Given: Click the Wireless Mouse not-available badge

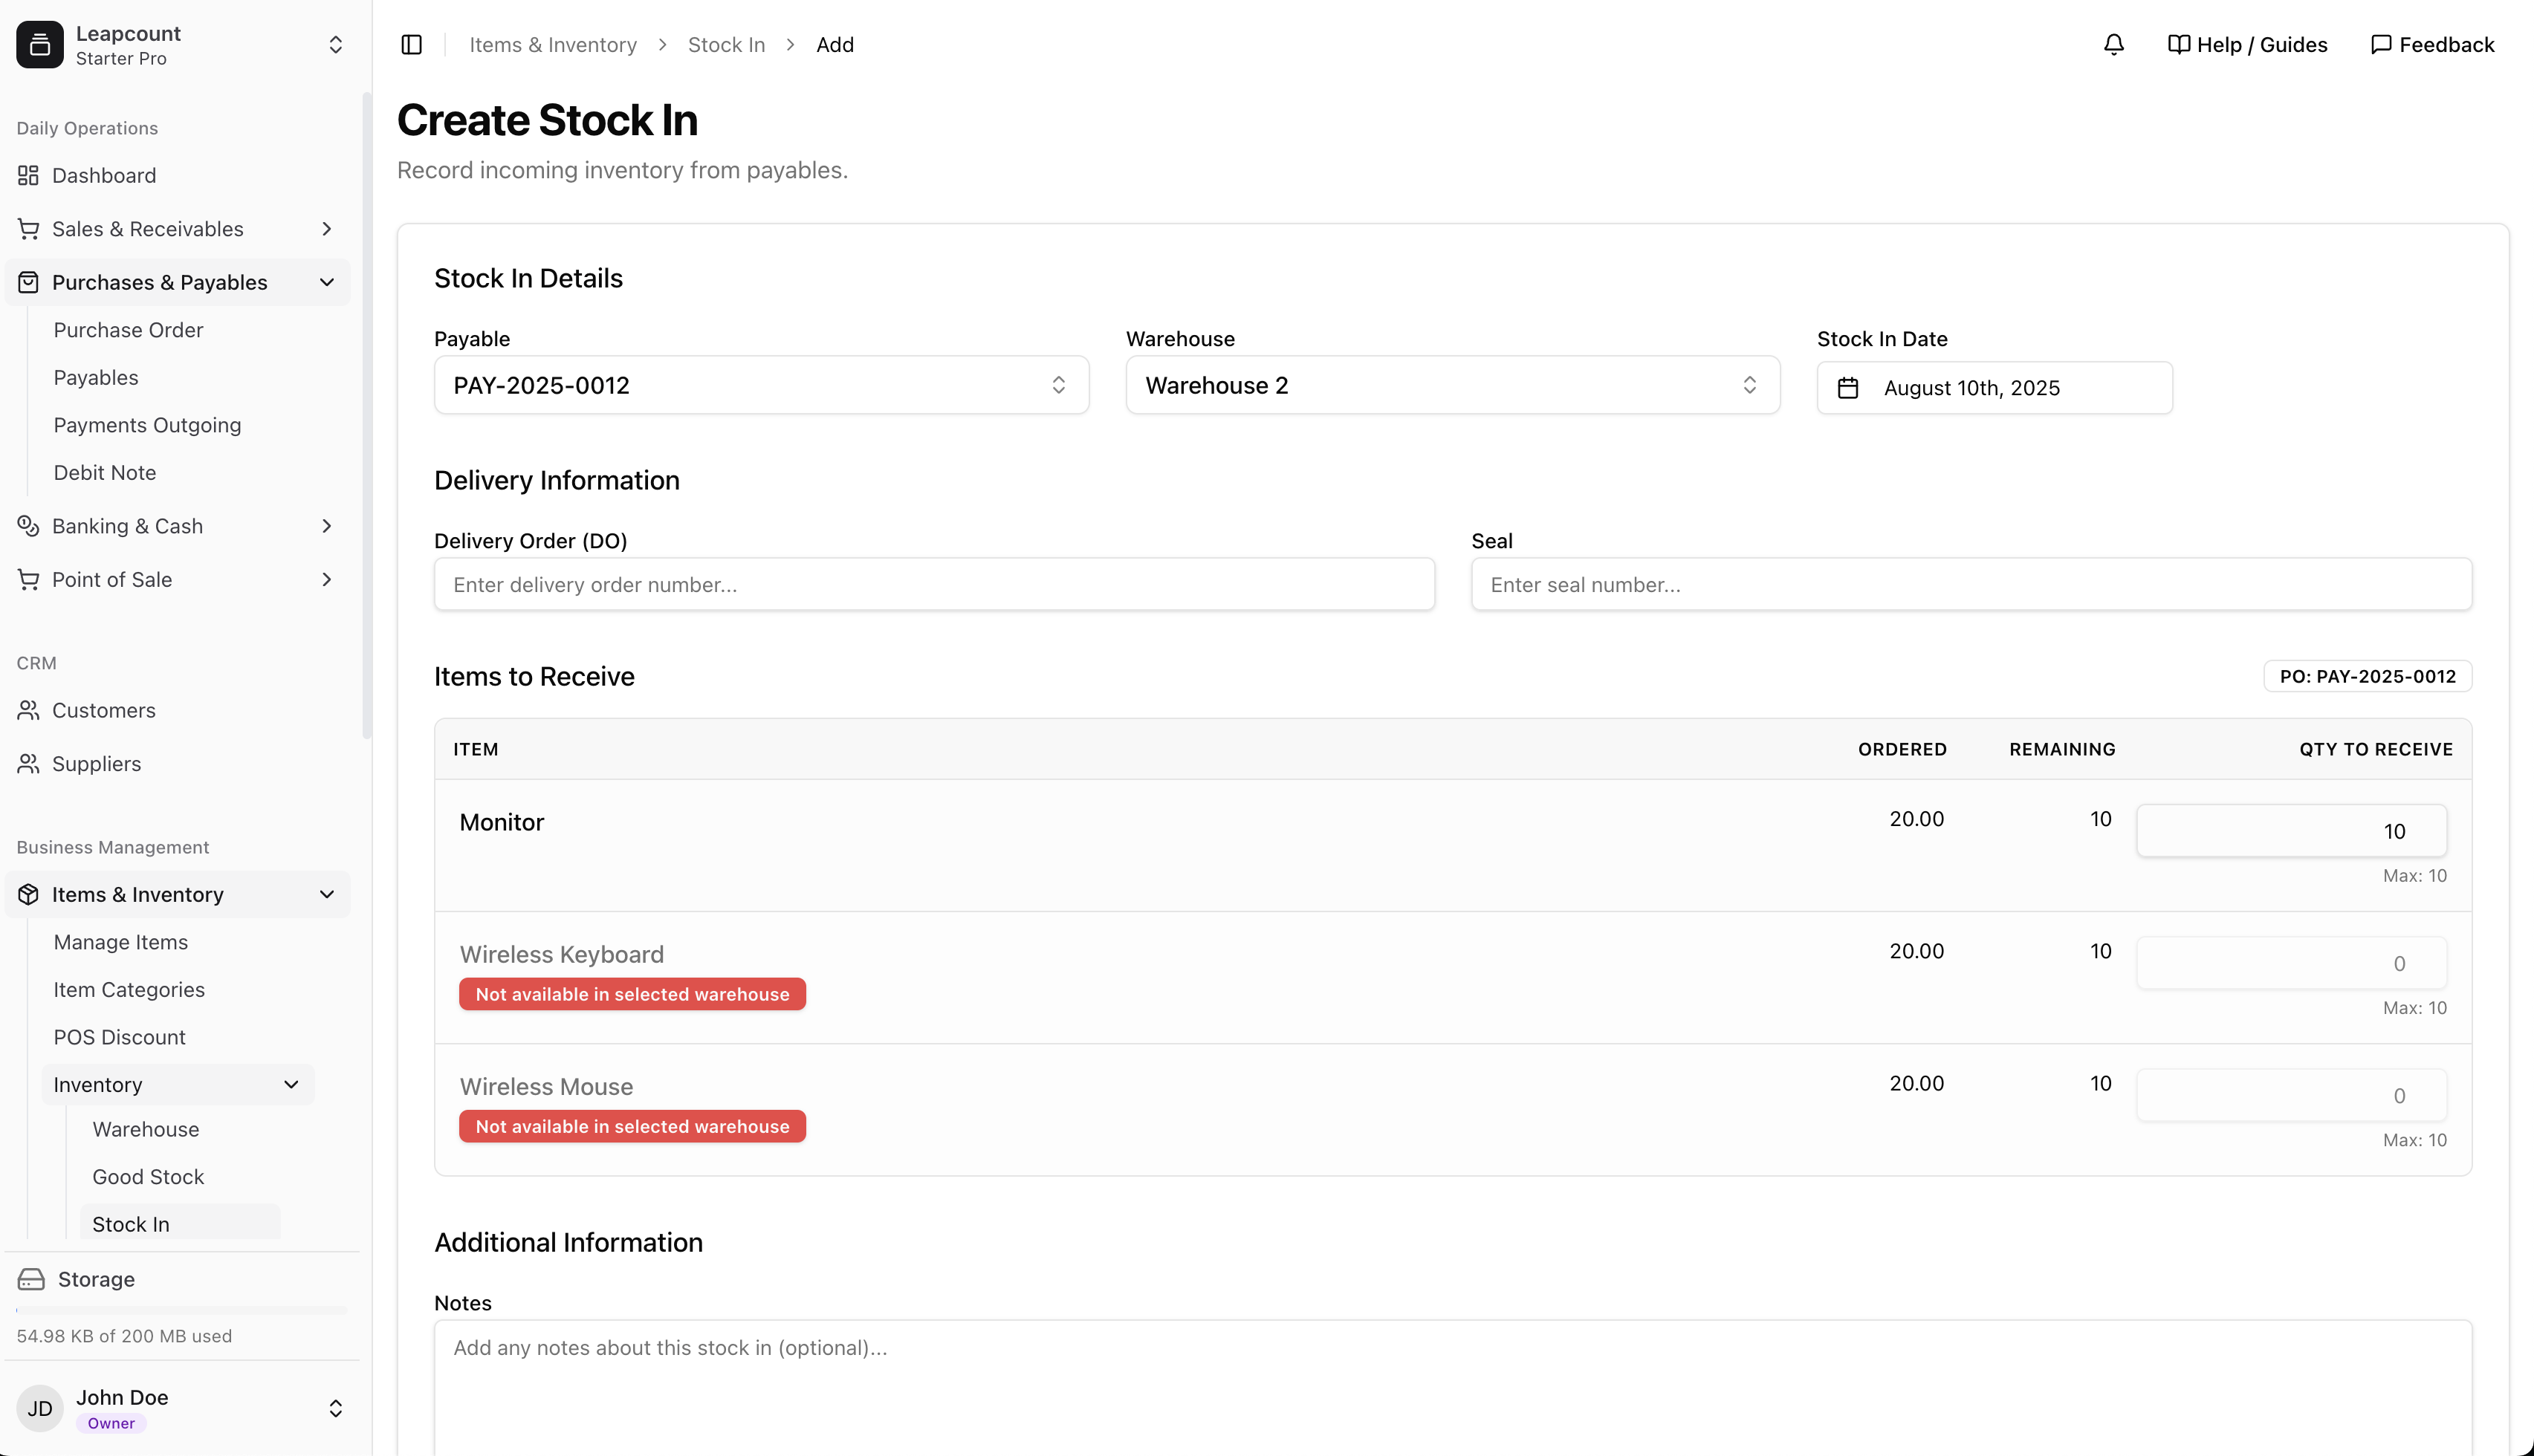Looking at the screenshot, I should 632,1127.
